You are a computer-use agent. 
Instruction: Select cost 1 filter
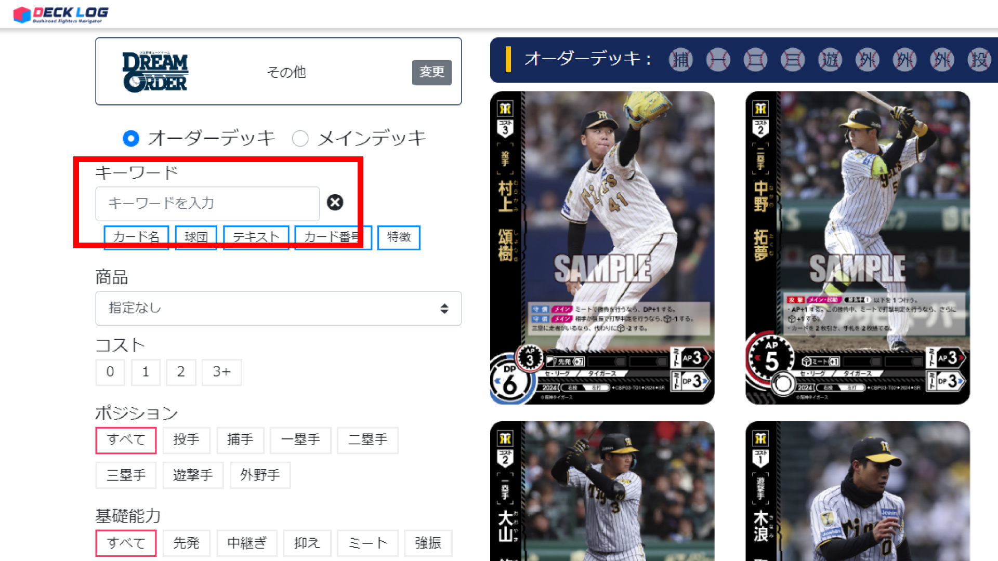click(x=146, y=372)
